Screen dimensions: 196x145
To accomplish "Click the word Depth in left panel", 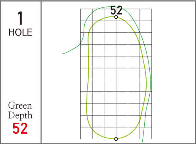I will (20, 115).
